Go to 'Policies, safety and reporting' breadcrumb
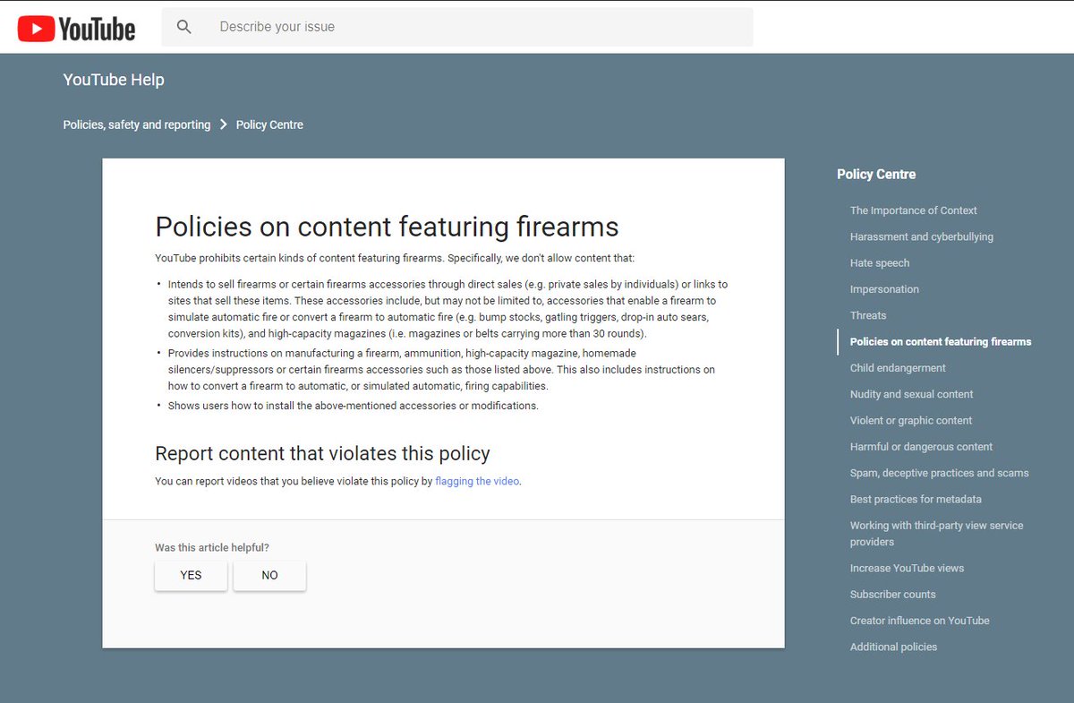This screenshot has width=1074, height=703. [137, 124]
